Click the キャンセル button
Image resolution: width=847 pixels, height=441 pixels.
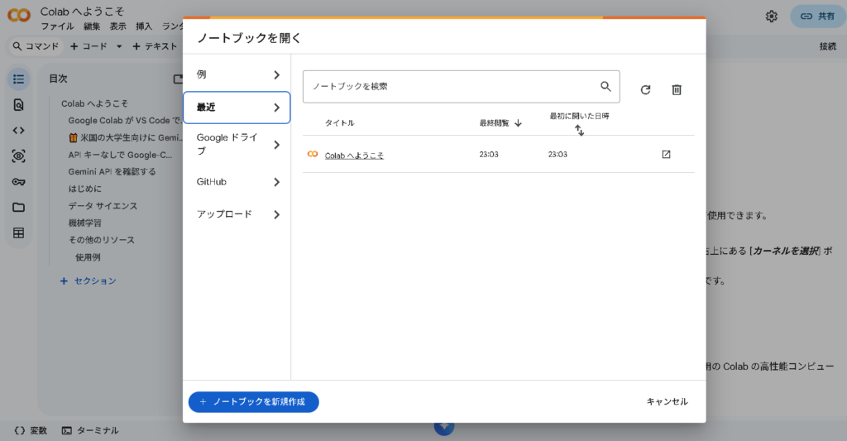[667, 401]
